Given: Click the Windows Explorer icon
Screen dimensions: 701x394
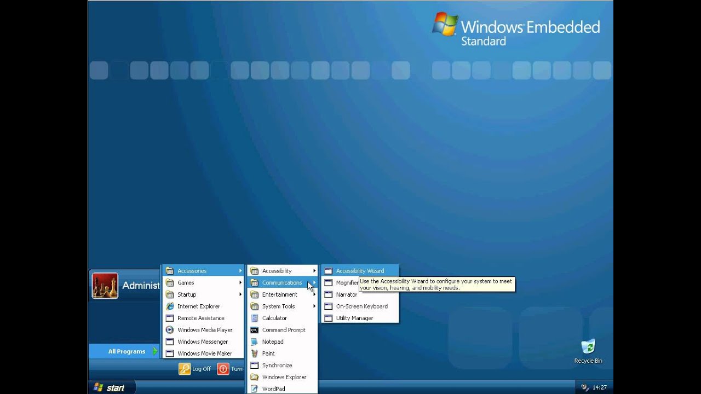Looking at the screenshot, I should [x=255, y=377].
